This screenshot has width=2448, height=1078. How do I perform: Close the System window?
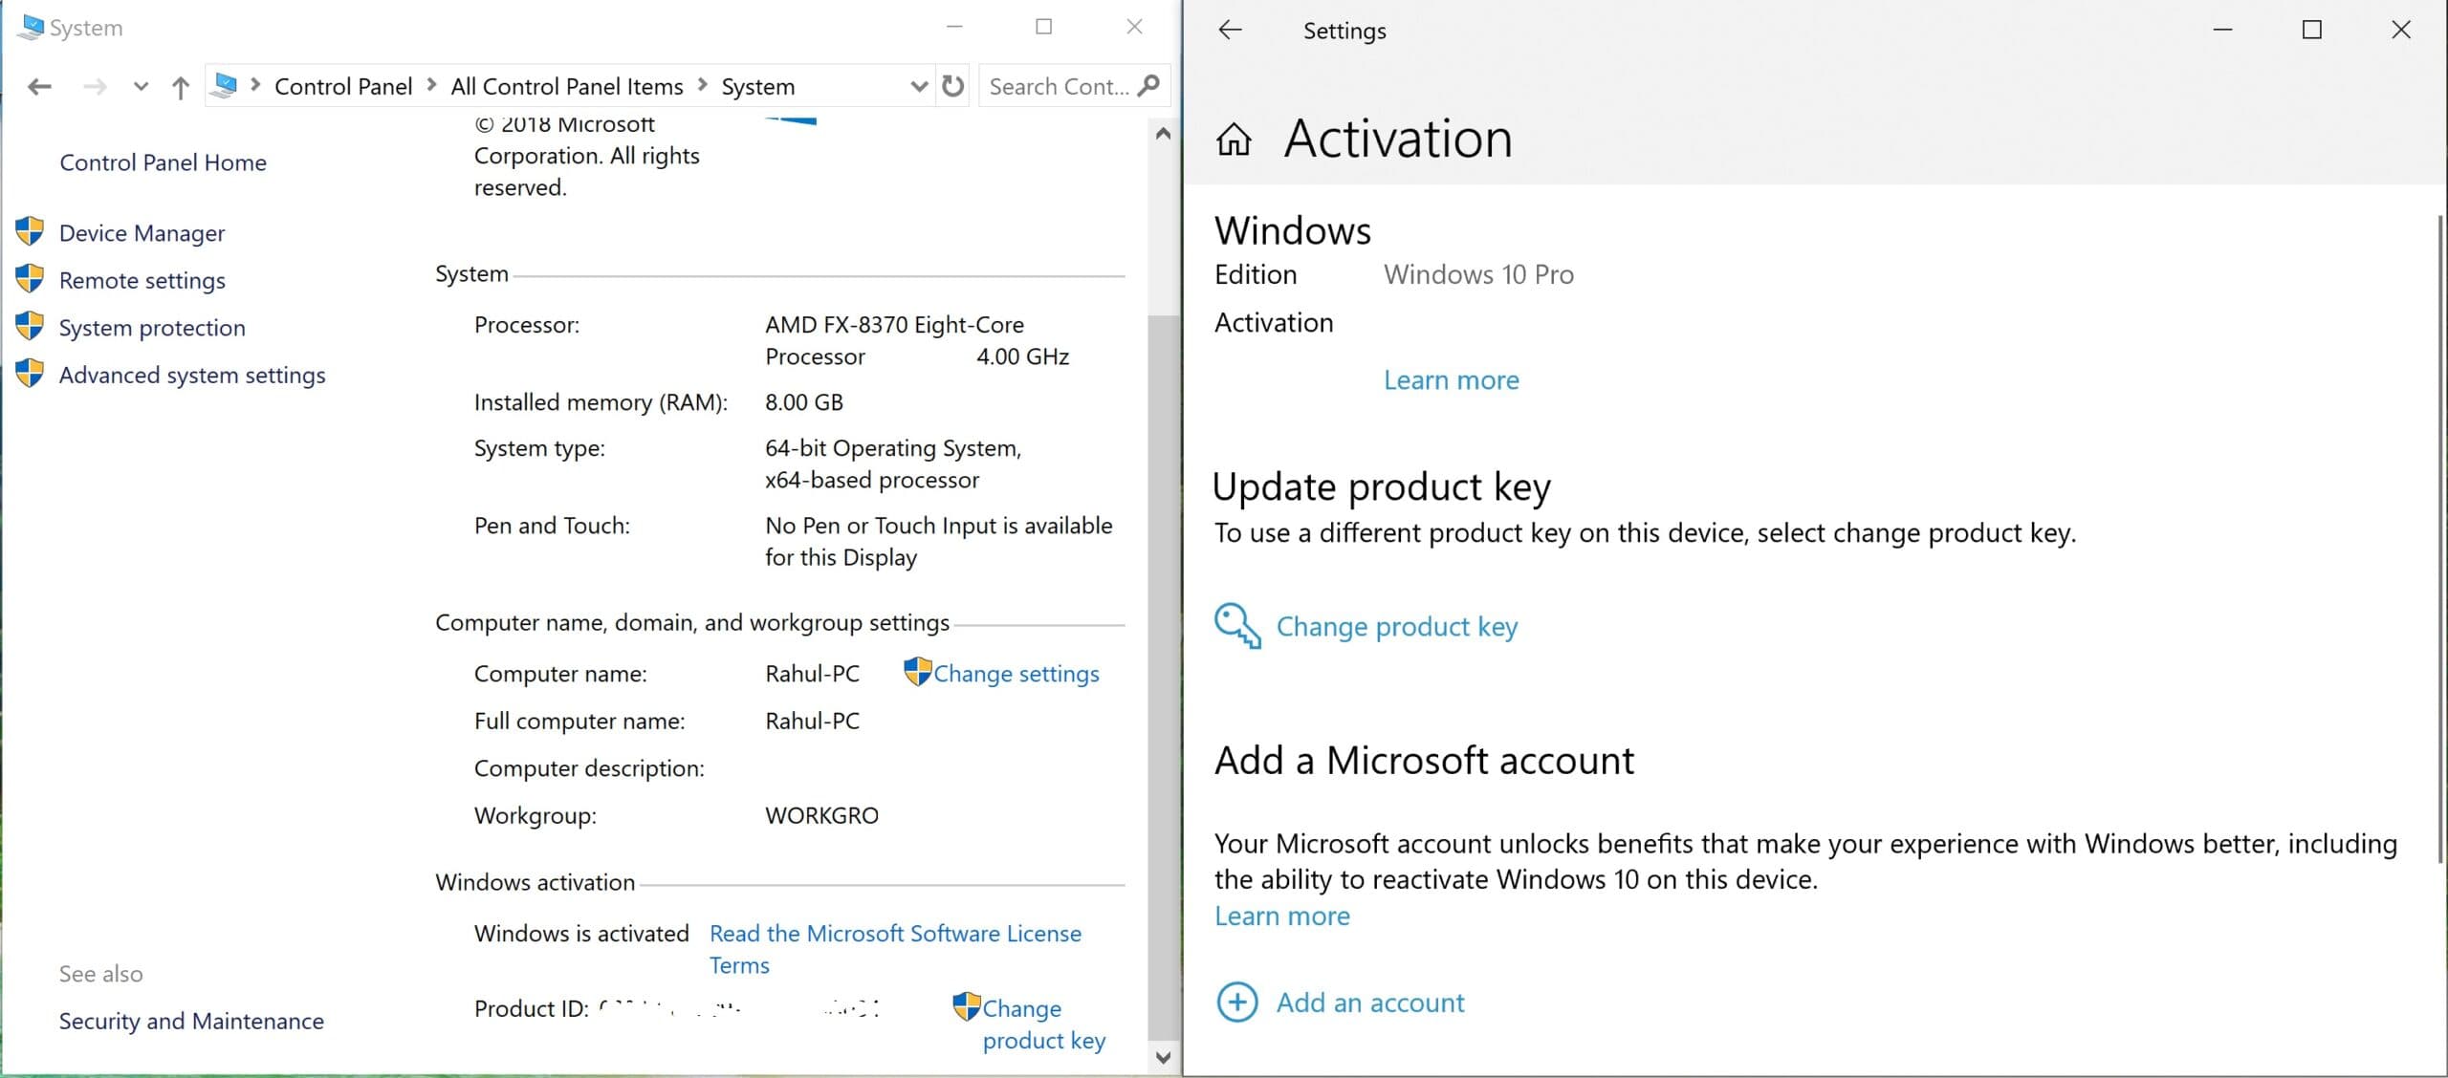[1134, 27]
